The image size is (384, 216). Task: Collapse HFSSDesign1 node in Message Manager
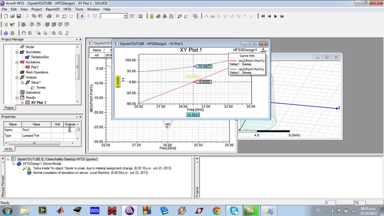click(x=13, y=164)
